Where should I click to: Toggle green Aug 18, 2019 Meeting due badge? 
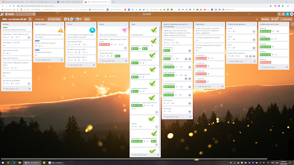coord(266,31)
